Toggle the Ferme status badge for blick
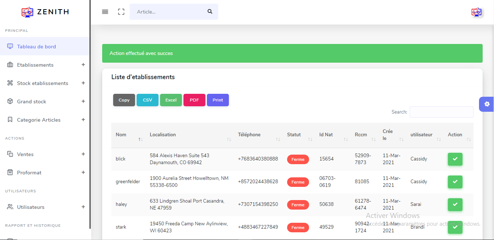Image resolution: width=494 pixels, height=240 pixels. (298, 159)
